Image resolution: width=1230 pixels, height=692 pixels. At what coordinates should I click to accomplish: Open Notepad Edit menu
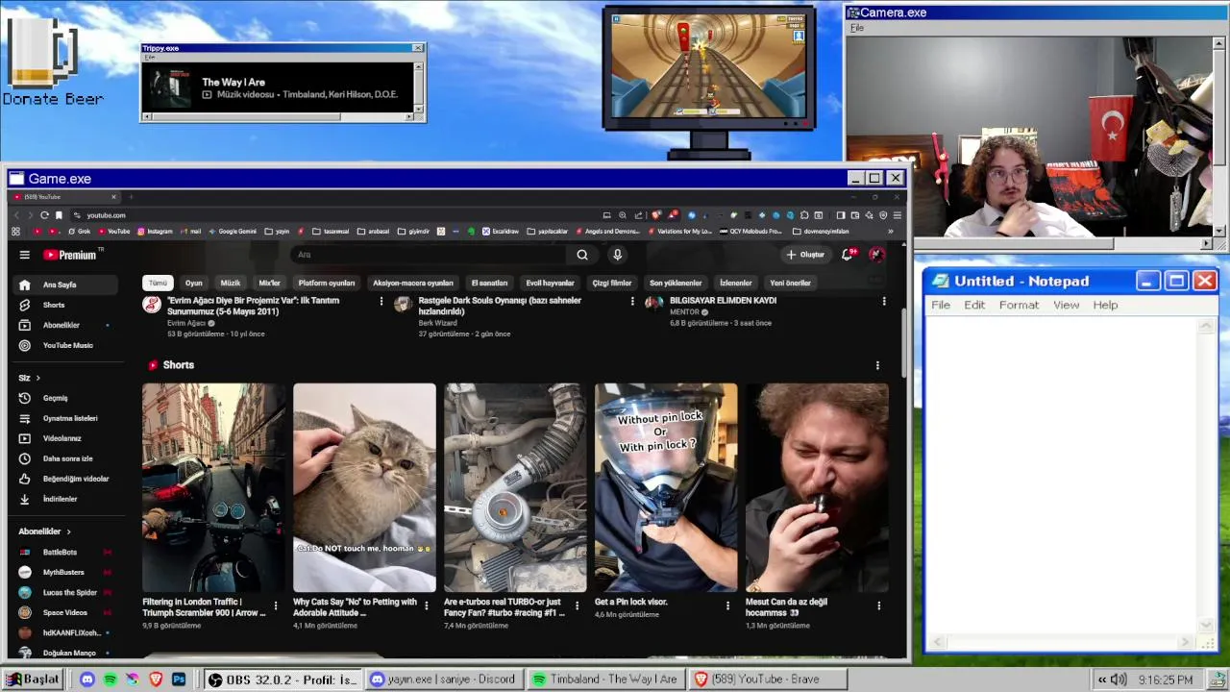pos(974,305)
